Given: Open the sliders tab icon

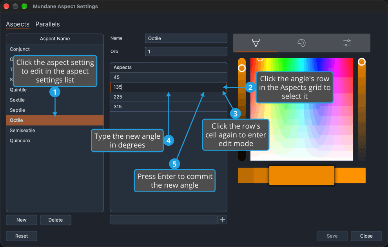Looking at the screenshot, I should click(x=347, y=43).
